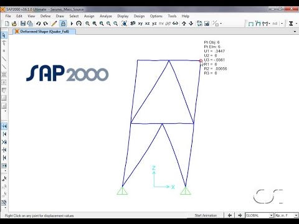The image size is (299, 224).
Task: Open the dropdown arrow after the nd button
Action: click(x=282, y=24)
